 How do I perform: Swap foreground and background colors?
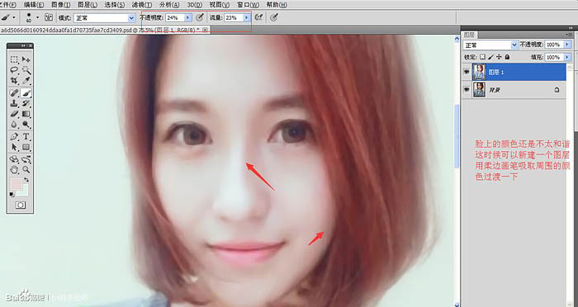(26, 180)
